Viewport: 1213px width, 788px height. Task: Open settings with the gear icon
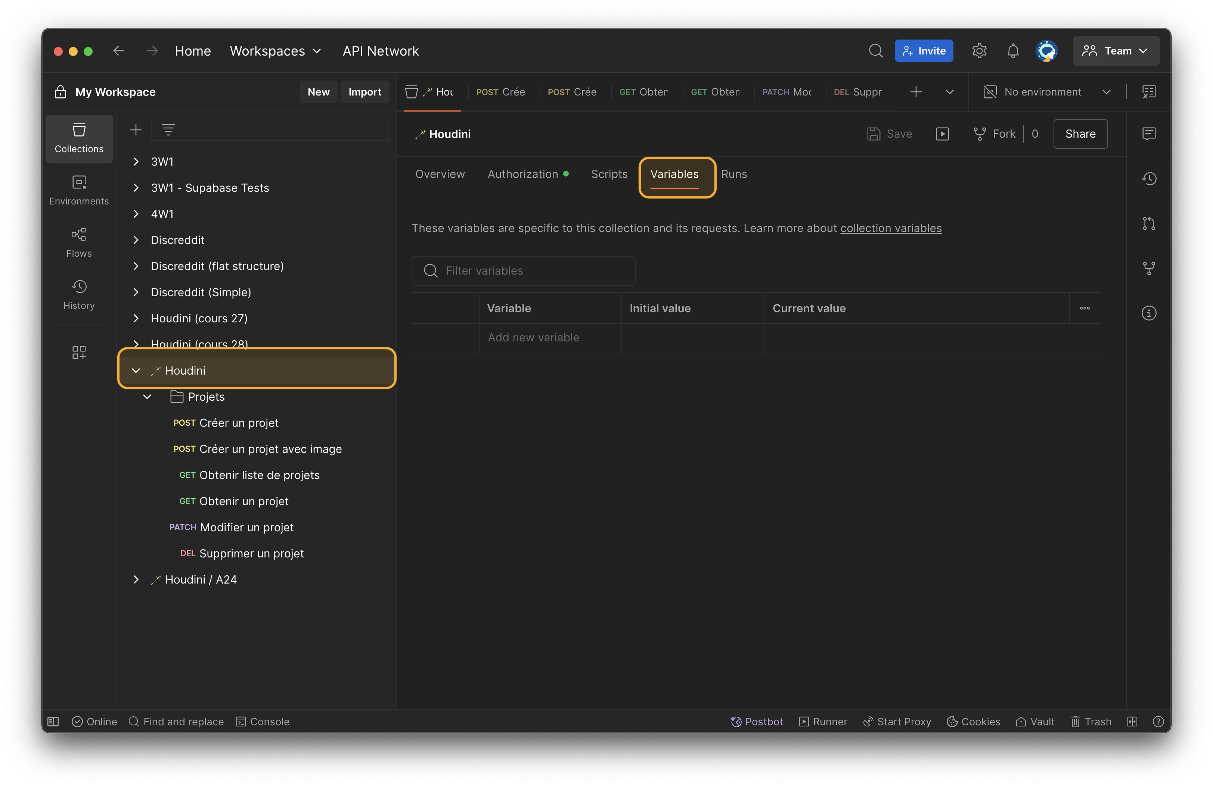click(x=979, y=51)
